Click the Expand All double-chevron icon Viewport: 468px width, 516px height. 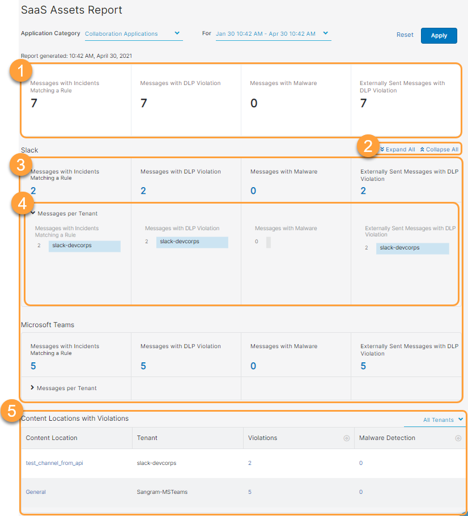pyautogui.click(x=382, y=149)
